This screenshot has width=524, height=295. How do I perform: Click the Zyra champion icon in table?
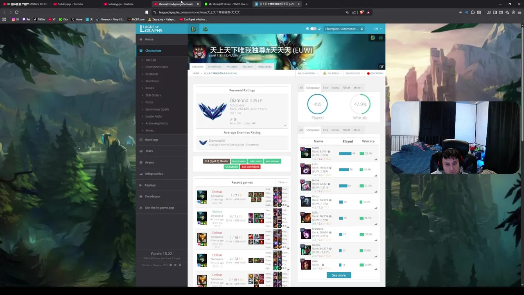pyautogui.click(x=306, y=265)
